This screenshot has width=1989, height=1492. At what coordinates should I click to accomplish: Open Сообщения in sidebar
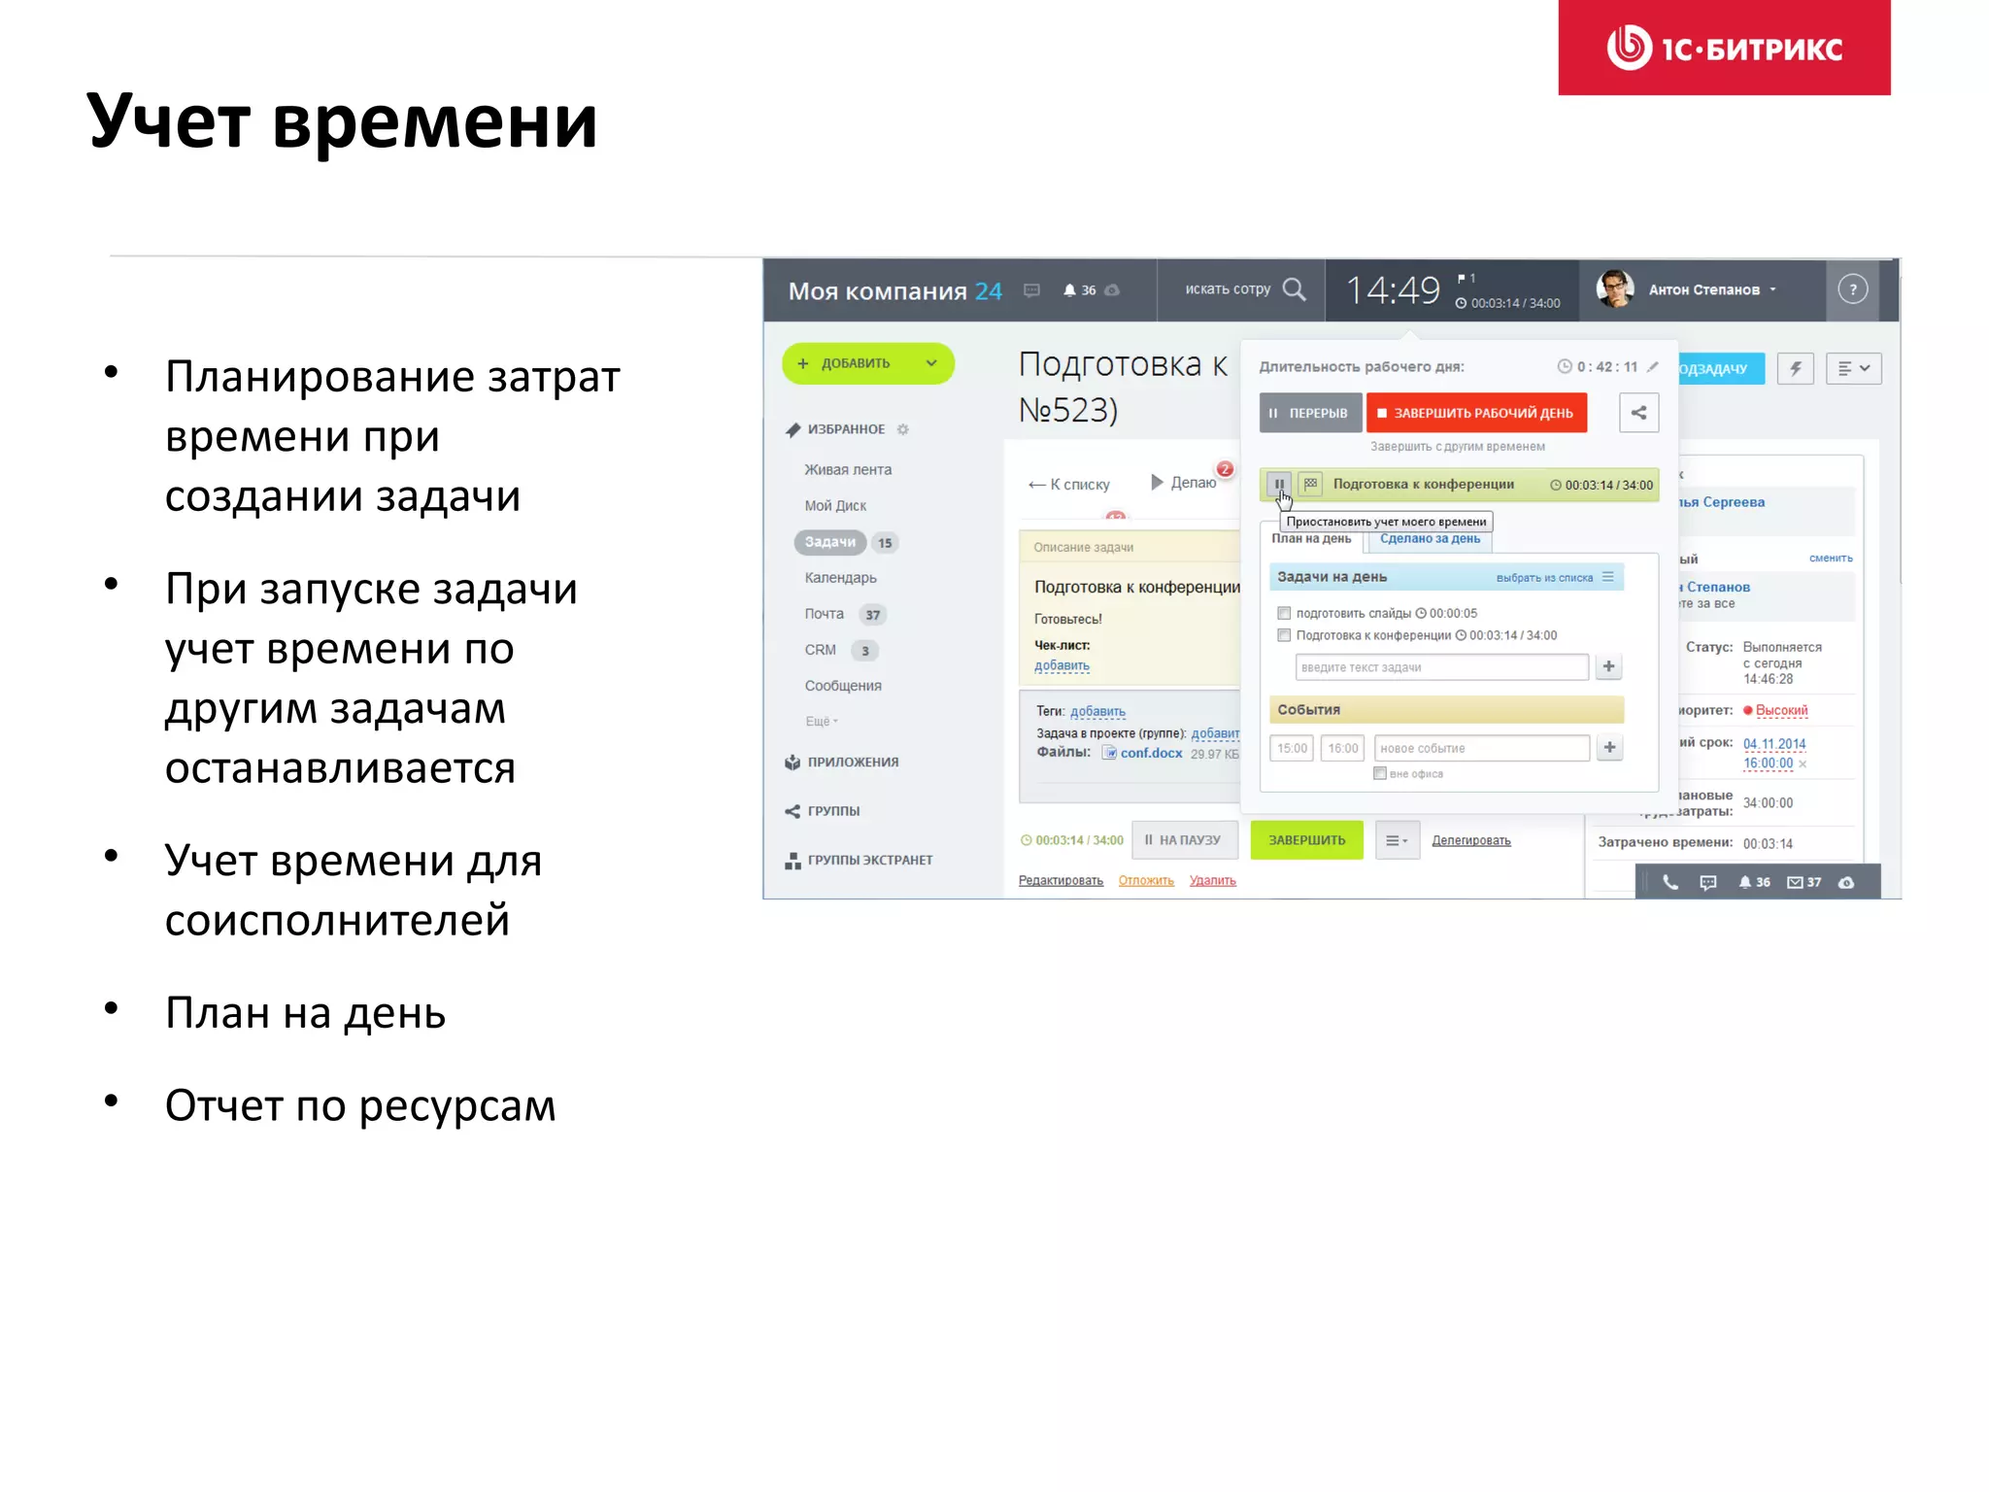click(x=843, y=686)
